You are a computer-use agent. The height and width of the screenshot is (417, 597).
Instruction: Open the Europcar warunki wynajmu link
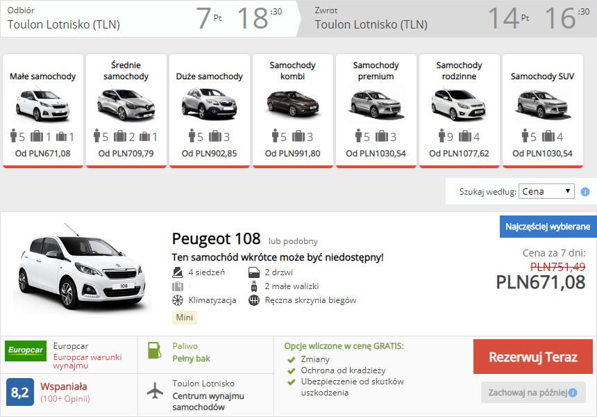pos(87,361)
